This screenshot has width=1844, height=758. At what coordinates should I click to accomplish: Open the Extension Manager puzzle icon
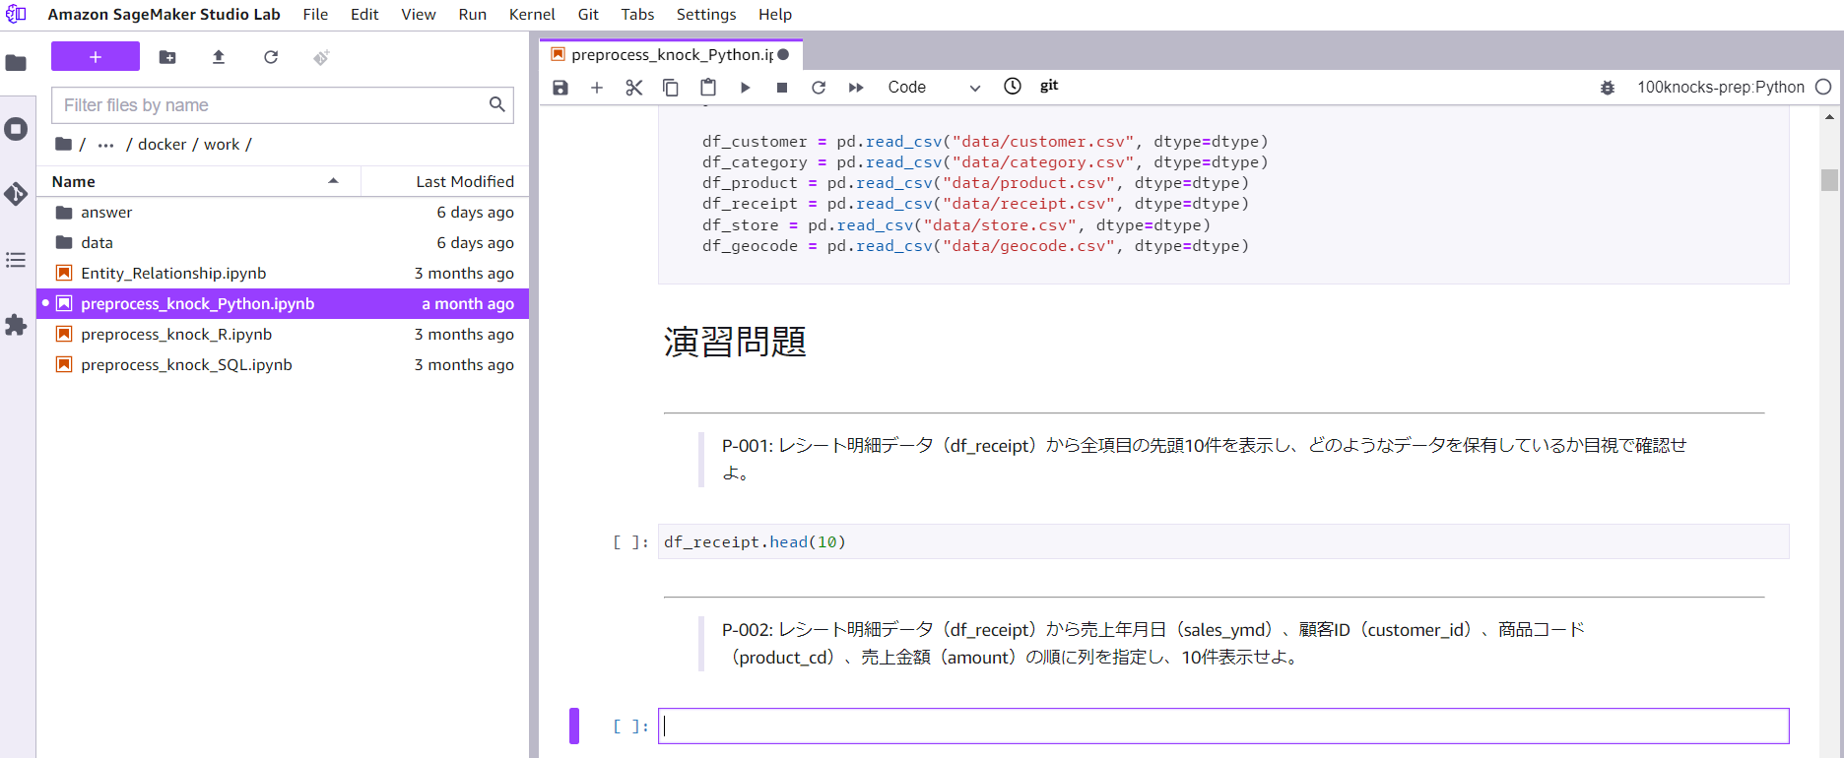click(16, 325)
